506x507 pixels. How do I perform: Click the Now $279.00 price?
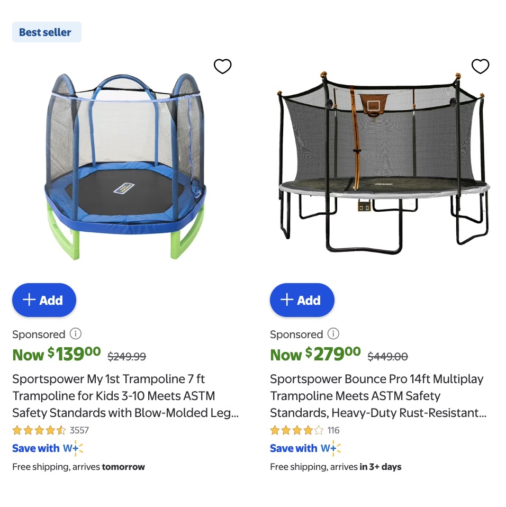(315, 354)
